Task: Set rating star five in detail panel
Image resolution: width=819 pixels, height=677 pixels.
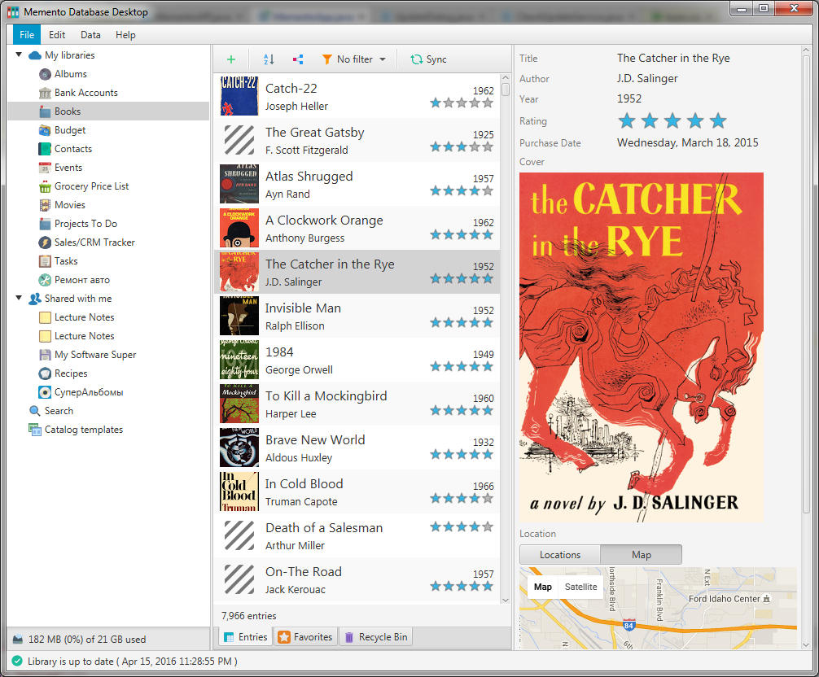Action: click(718, 120)
